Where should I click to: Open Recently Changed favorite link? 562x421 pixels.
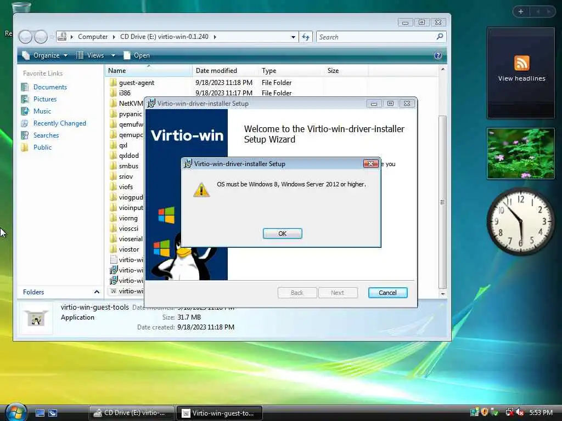coord(59,123)
